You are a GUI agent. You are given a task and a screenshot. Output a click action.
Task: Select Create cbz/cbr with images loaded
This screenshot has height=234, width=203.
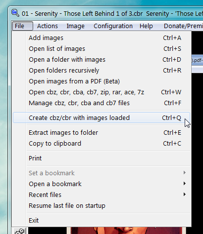click(x=101, y=117)
